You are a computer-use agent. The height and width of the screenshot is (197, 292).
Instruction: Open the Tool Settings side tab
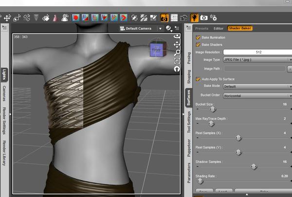(x=189, y=122)
